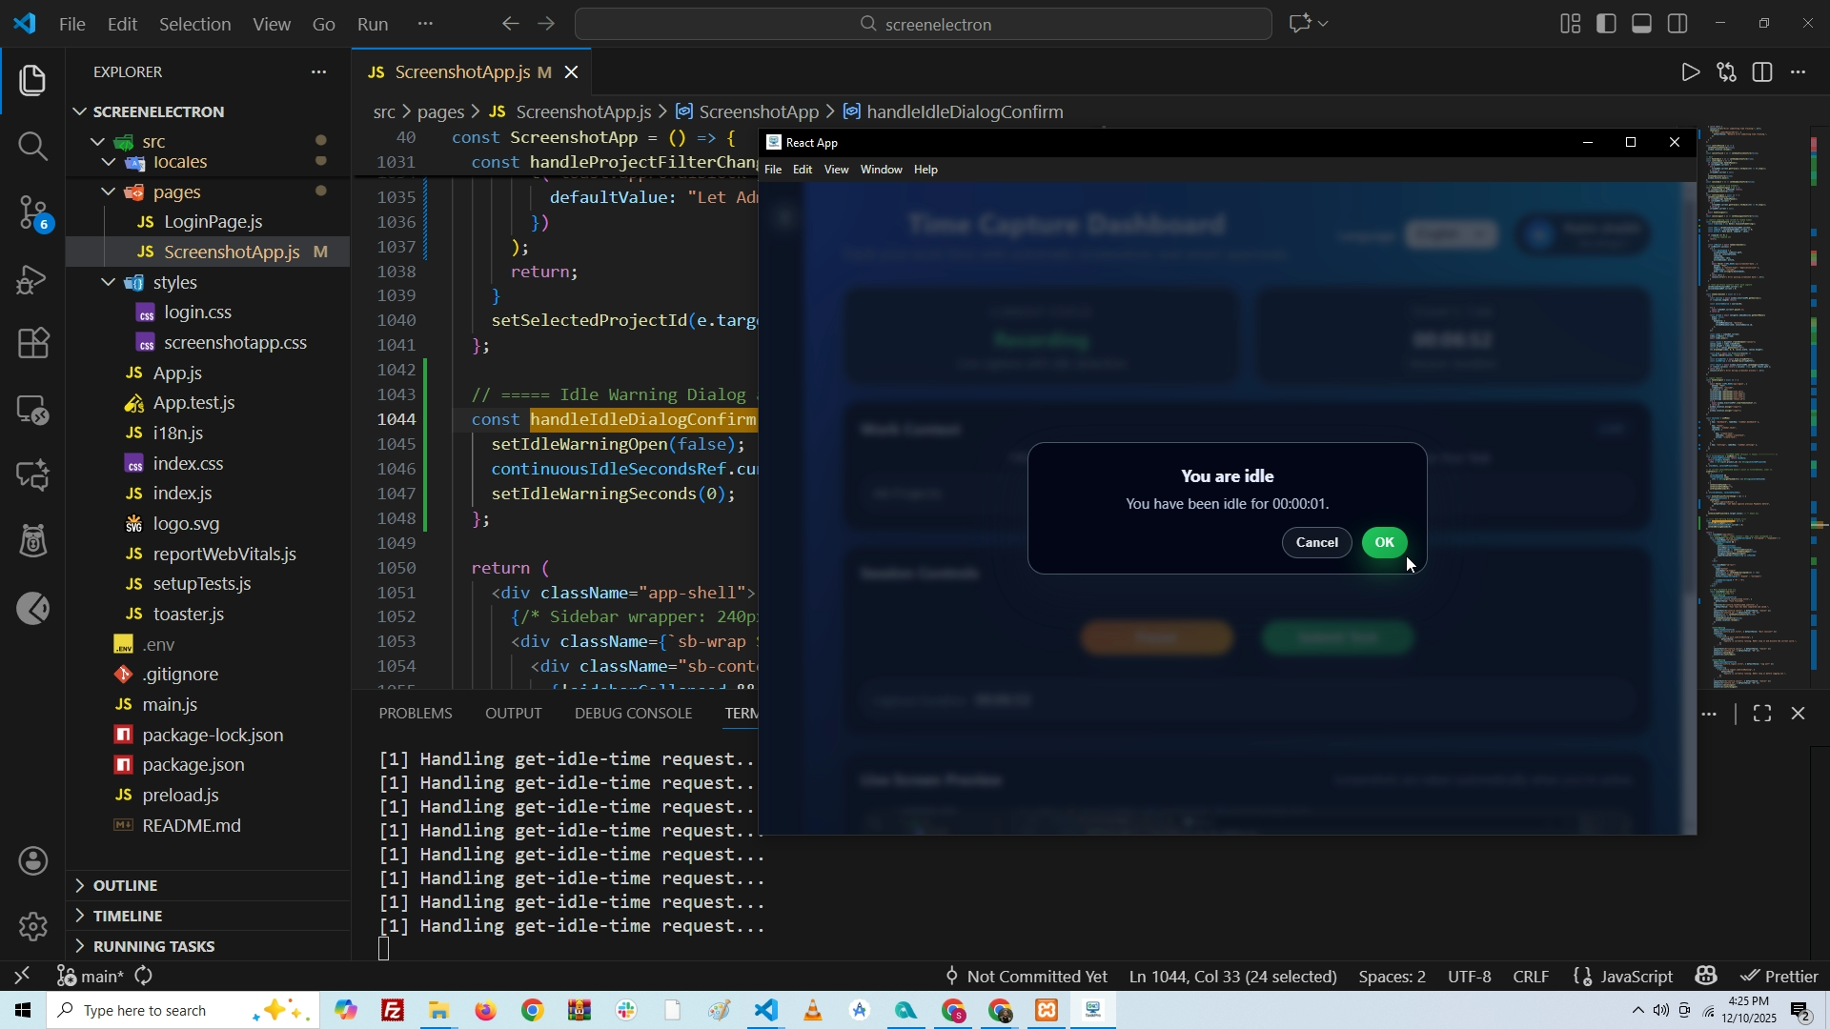
Task: Open the Search view in activity bar
Action: point(32,146)
